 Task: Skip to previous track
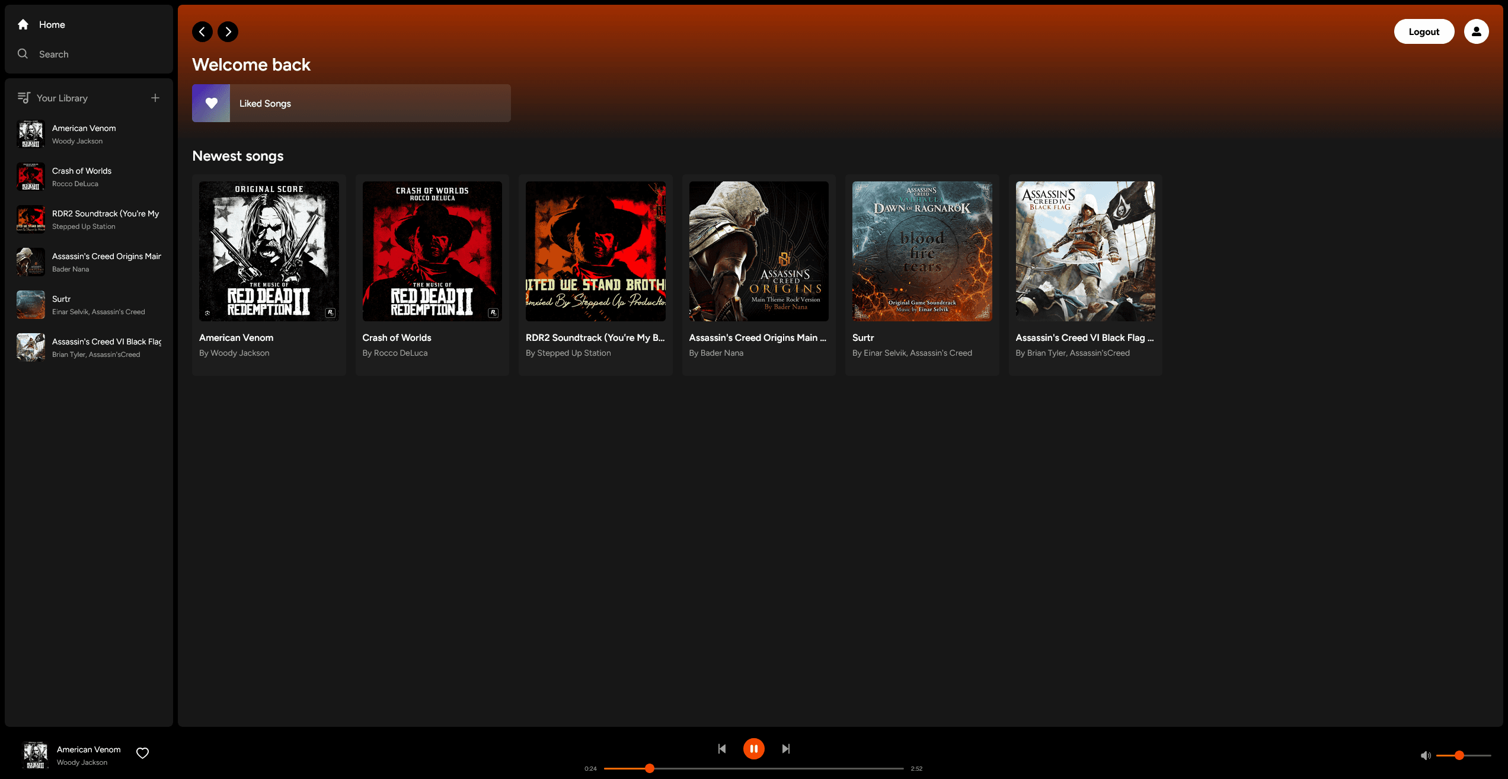[x=721, y=748]
